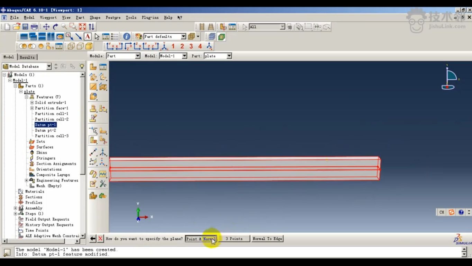Click the Auto-Fit View icon

coord(82,27)
